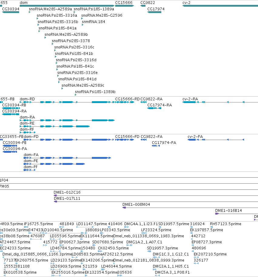258x277 pixels.
Task: Click the dom-RD transcript label
Action: point(27,99)
